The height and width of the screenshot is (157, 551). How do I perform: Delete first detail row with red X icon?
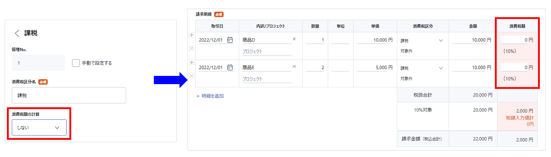tap(192, 48)
